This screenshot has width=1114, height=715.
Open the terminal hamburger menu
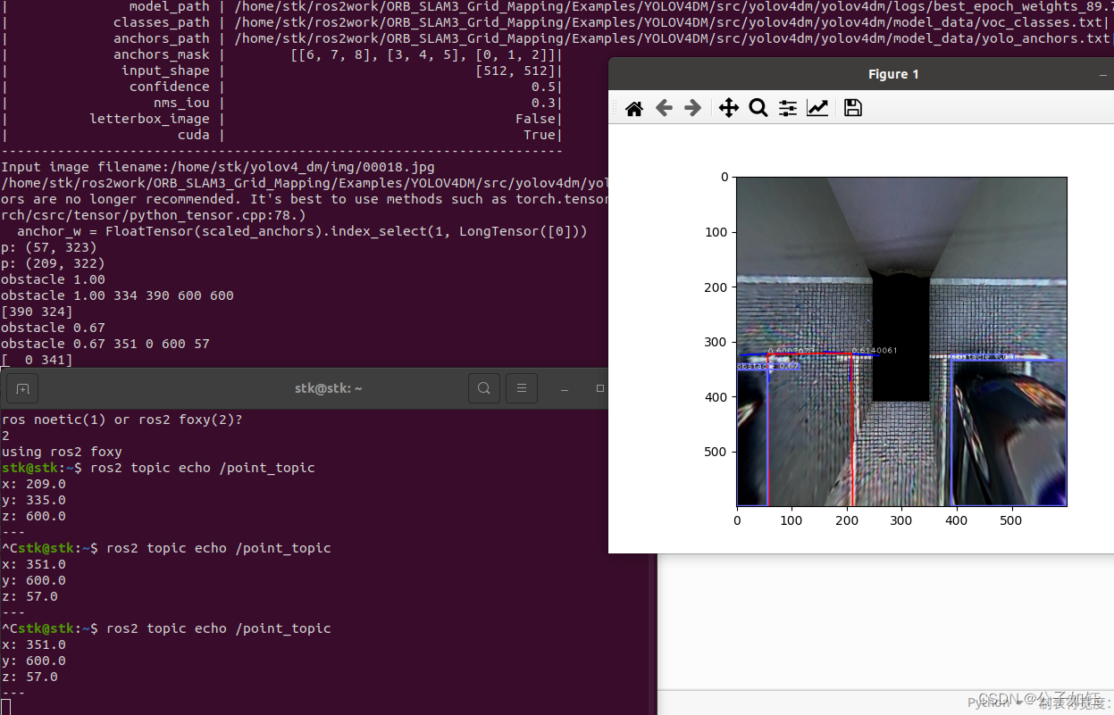pyautogui.click(x=522, y=388)
